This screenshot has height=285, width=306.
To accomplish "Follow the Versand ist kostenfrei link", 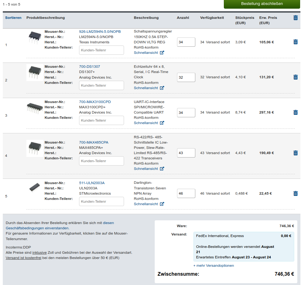I will point(24,258).
